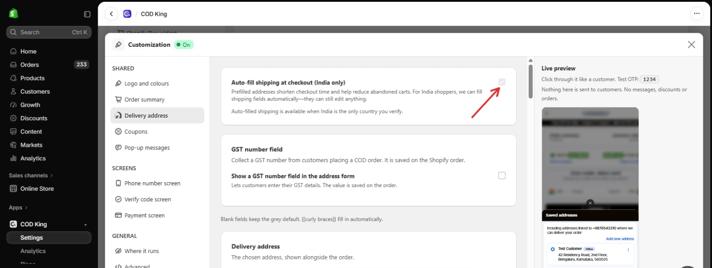Open the Phone number screen settings

tap(157, 184)
